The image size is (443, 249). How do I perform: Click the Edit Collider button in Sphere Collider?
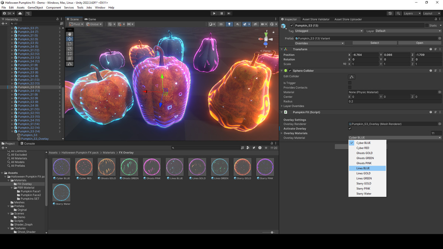(x=352, y=77)
